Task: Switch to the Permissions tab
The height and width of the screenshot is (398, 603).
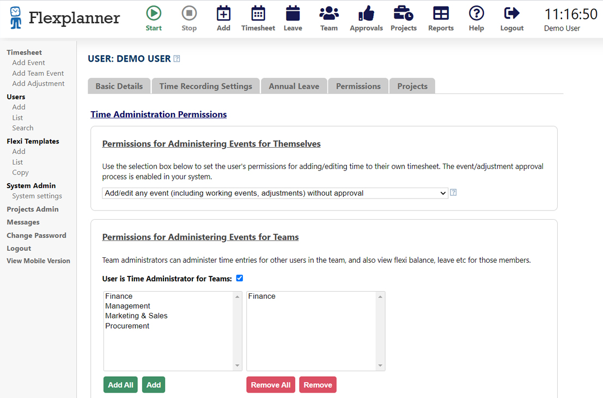Action: point(358,86)
